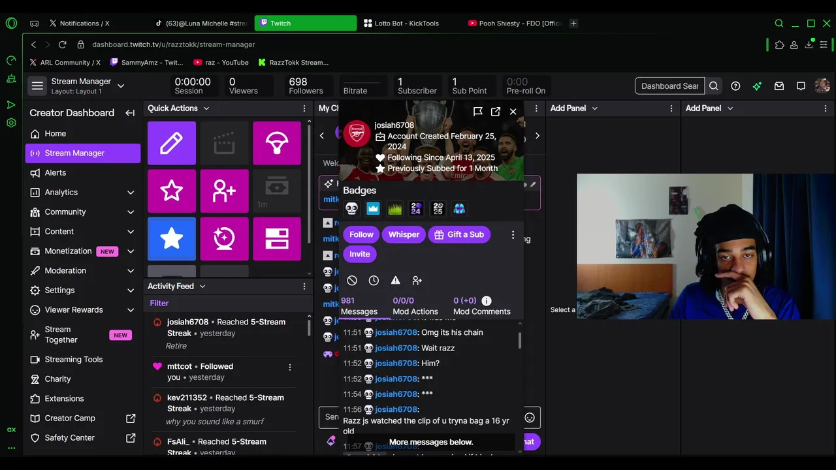Expand the Analytics sidebar section
The height and width of the screenshot is (470, 836).
pyautogui.click(x=131, y=193)
